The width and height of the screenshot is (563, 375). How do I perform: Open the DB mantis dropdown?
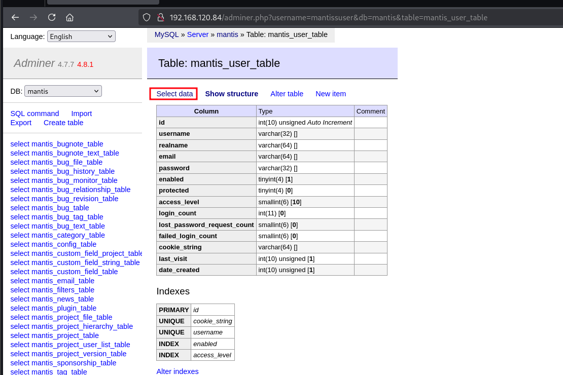(x=63, y=91)
